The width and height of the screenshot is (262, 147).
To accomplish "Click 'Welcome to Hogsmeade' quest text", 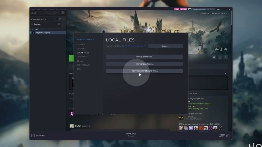I will click(202, 104).
